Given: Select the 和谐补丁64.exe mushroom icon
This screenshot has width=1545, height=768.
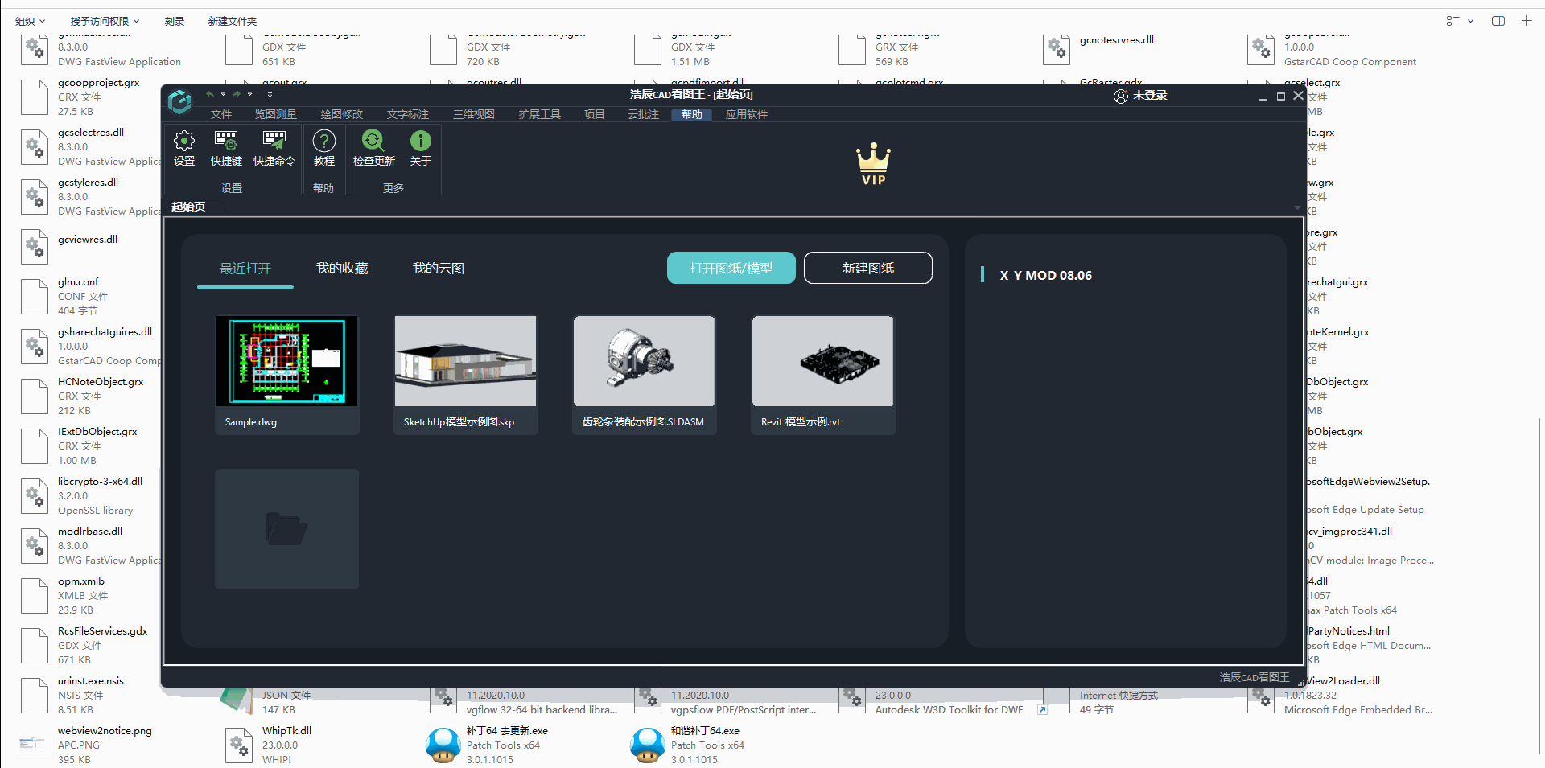Looking at the screenshot, I should tap(648, 745).
